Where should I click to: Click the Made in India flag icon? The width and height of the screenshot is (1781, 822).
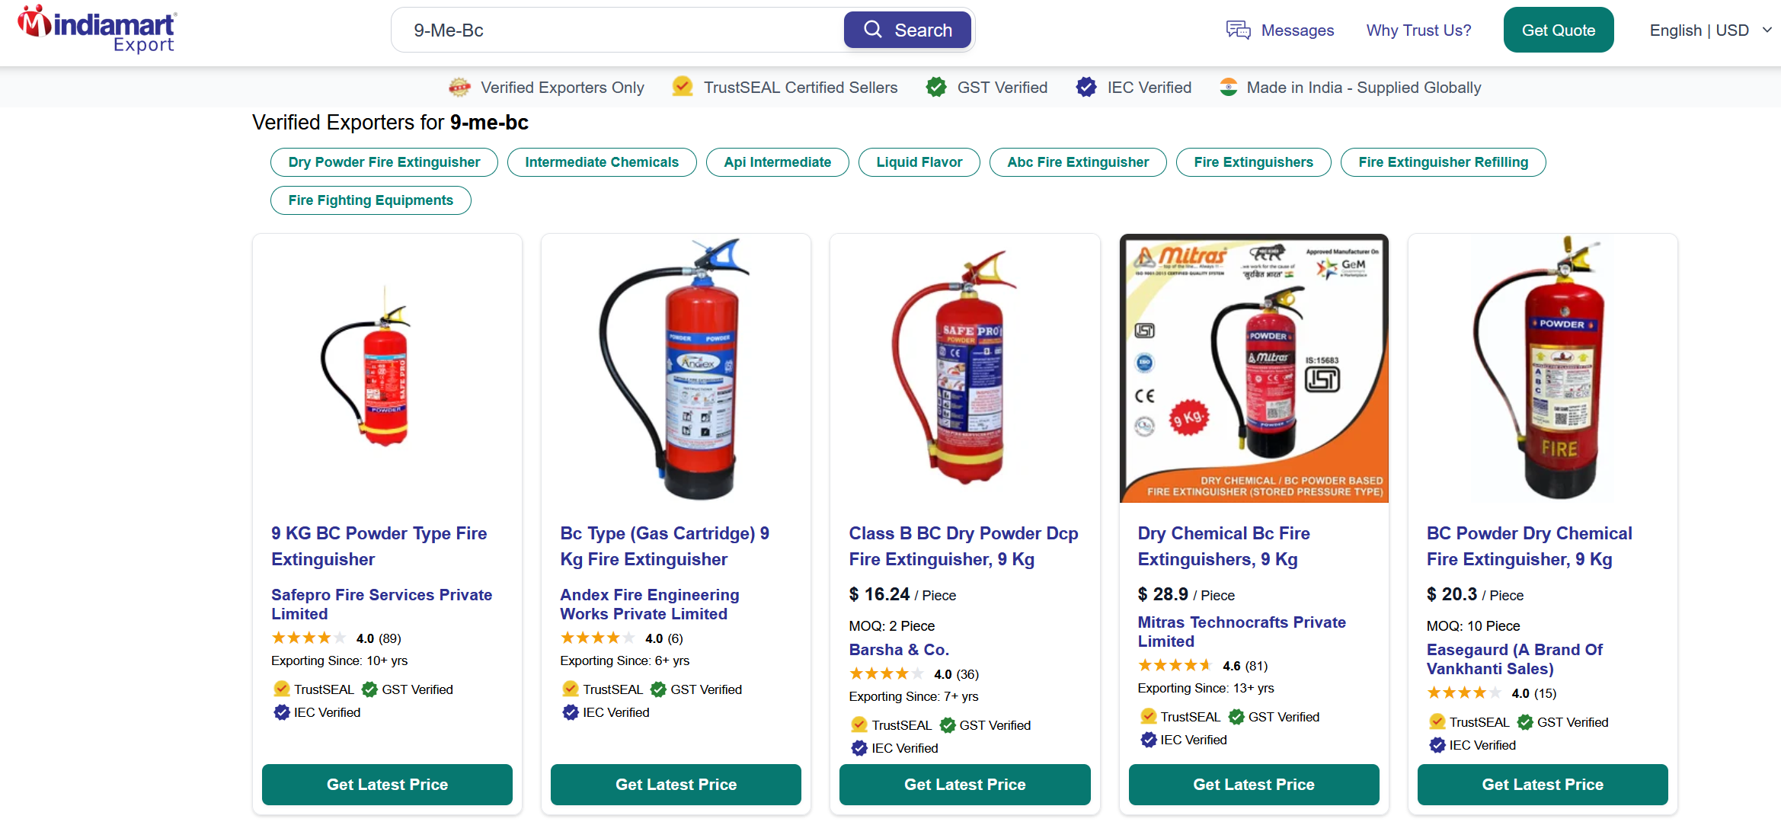click(x=1228, y=88)
